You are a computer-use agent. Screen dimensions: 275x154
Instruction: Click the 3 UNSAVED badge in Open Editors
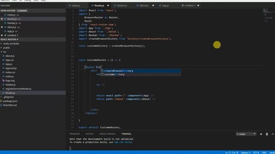(x=22, y=11)
